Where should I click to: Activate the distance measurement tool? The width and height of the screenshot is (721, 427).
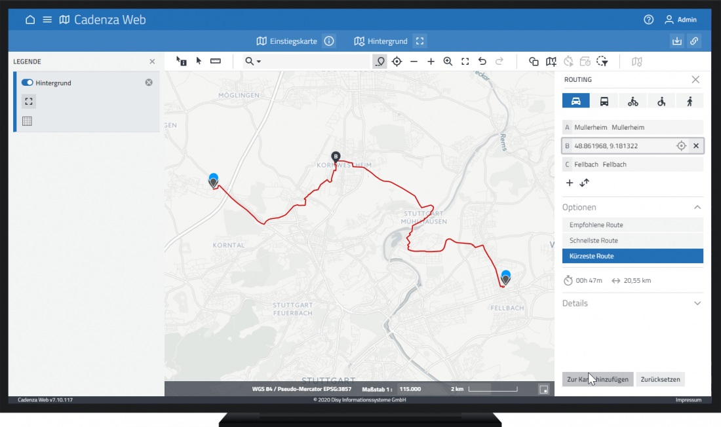pyautogui.click(x=214, y=61)
